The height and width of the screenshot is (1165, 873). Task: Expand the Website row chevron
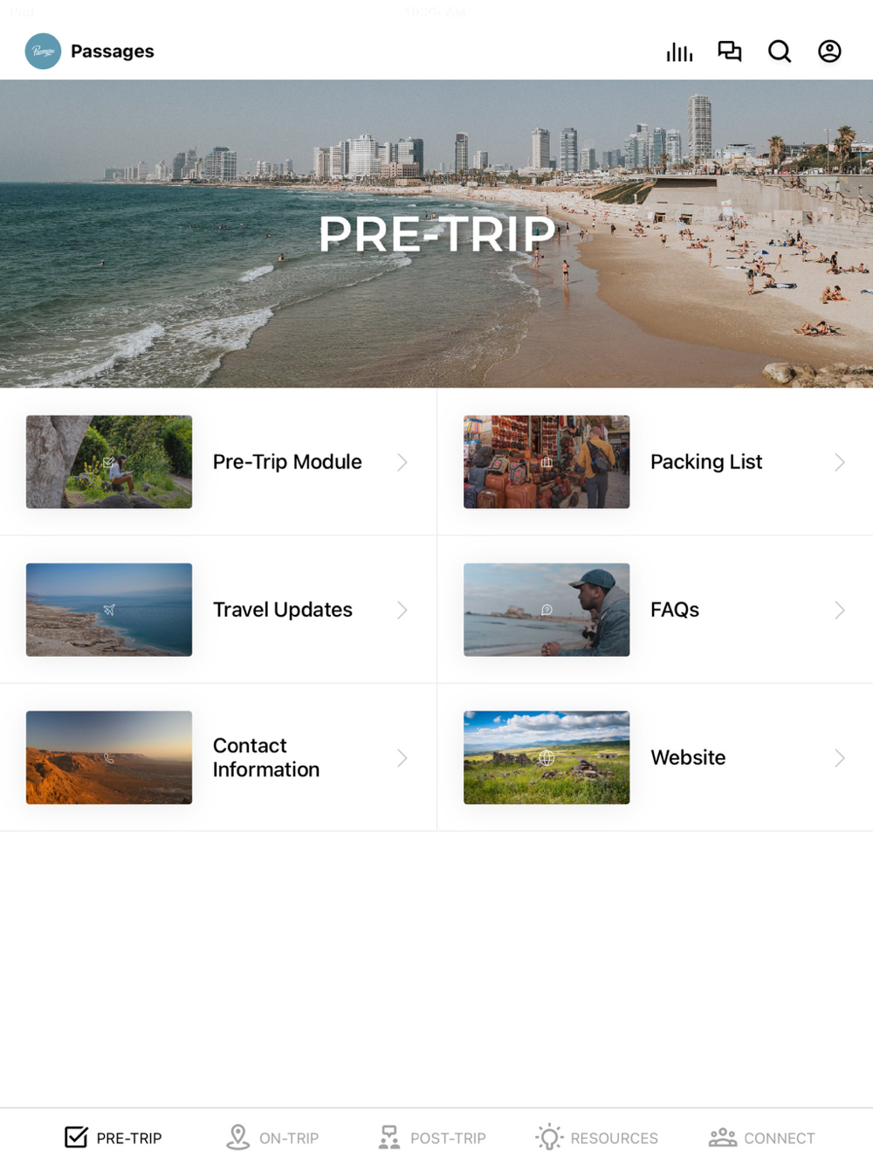[840, 757]
